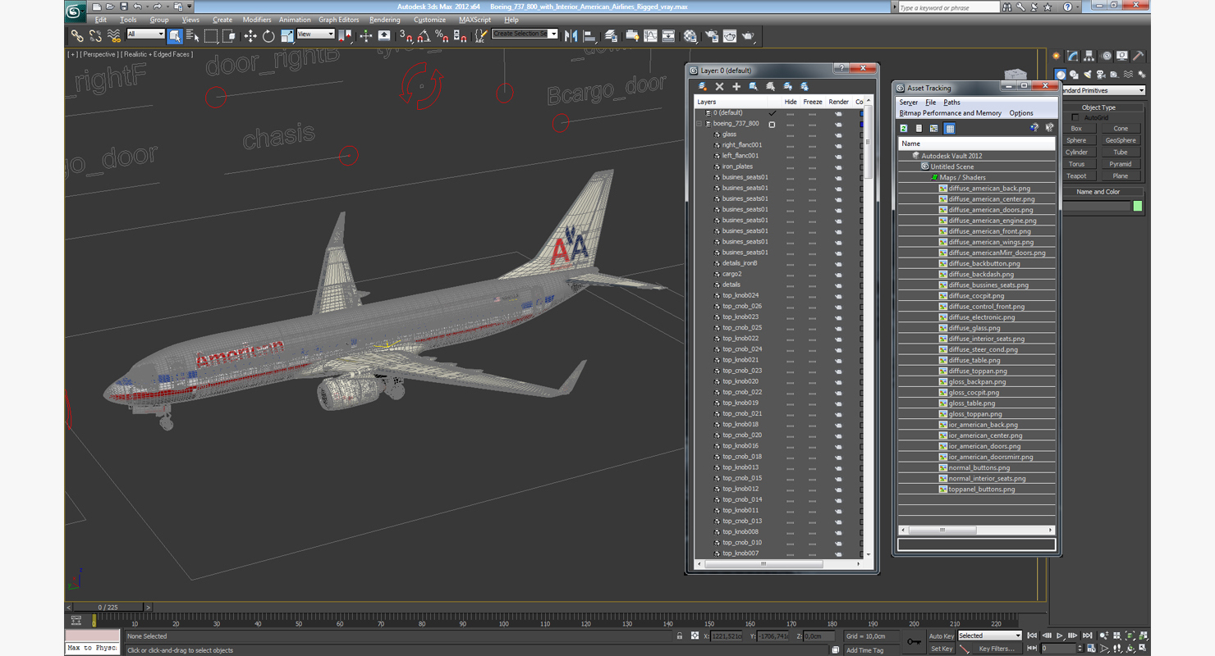
Task: Click the GeoSphere primitive button
Action: pos(1120,140)
